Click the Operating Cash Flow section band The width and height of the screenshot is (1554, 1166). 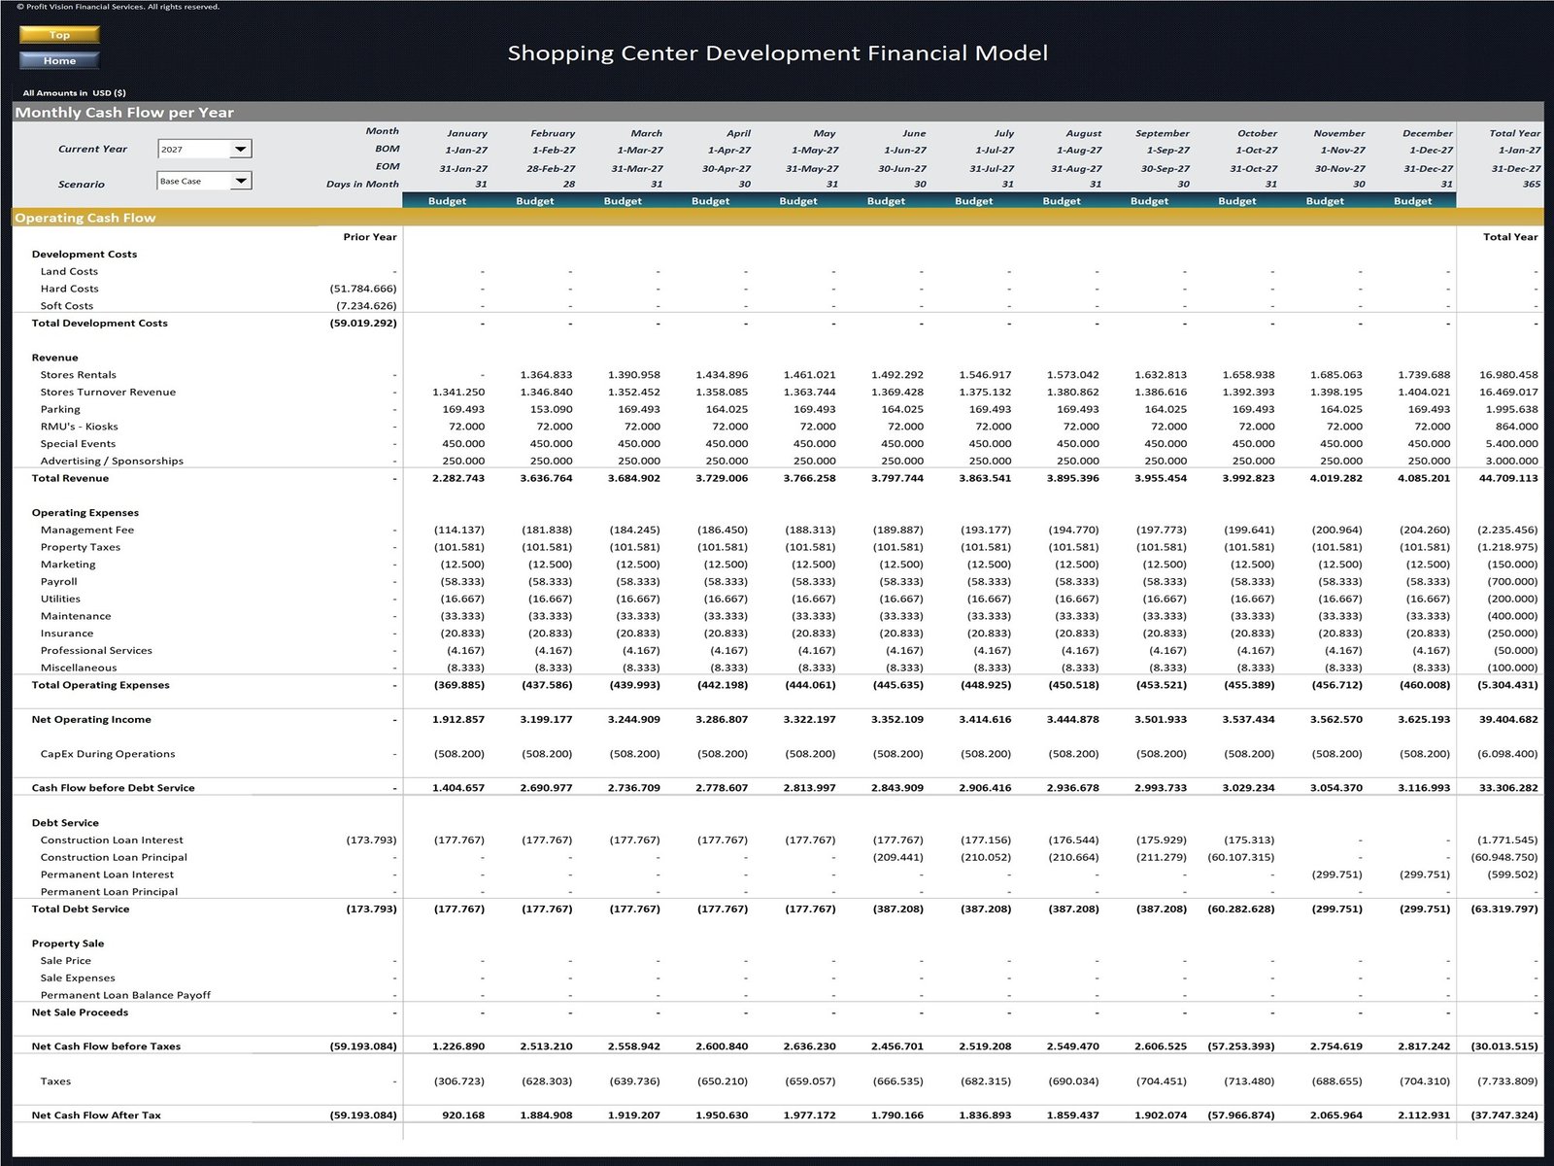pyautogui.click(x=85, y=219)
